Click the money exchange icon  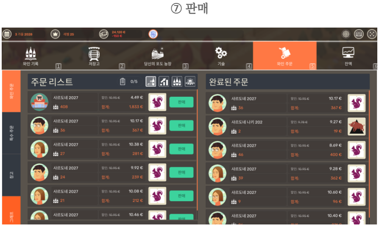pos(104,34)
